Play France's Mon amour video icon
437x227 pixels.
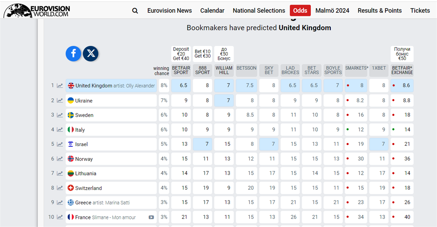(x=151, y=217)
